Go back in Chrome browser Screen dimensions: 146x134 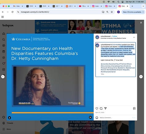(x=3, y=12)
